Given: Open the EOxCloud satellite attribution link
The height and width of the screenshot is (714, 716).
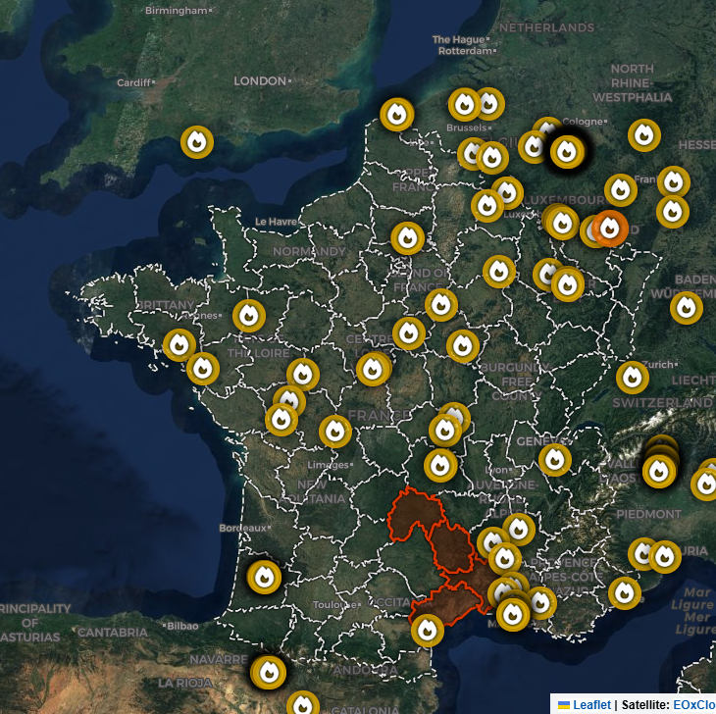Looking at the screenshot, I should point(694,705).
